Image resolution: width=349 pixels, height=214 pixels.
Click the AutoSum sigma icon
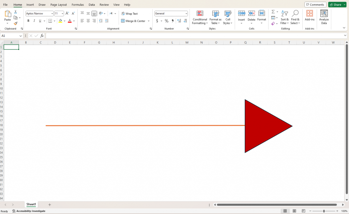pos(273,12)
